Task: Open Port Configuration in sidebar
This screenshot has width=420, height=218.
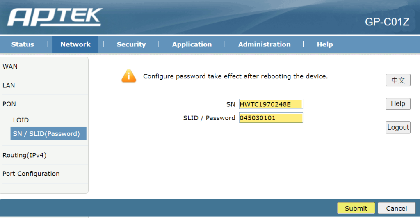Action: coord(31,174)
